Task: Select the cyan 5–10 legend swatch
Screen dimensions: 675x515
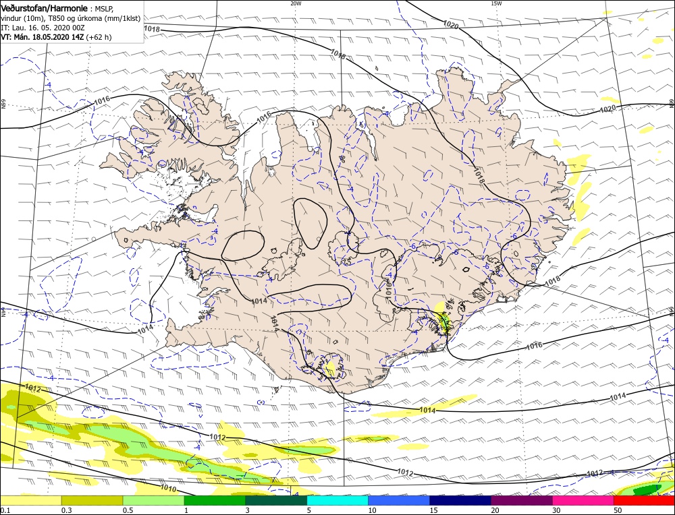Action: point(337,500)
